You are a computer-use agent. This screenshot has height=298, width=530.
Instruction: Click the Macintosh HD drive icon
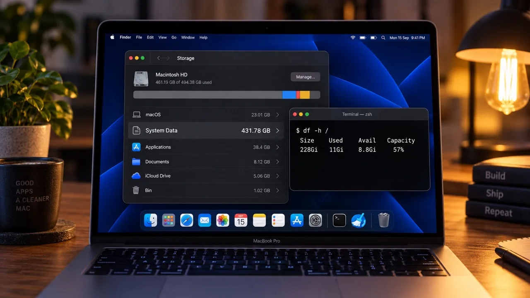(142, 79)
